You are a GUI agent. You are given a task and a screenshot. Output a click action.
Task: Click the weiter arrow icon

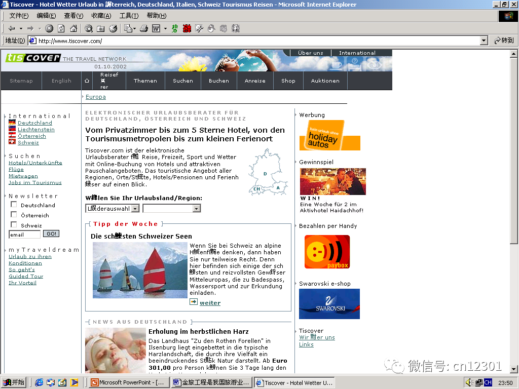coord(193,302)
